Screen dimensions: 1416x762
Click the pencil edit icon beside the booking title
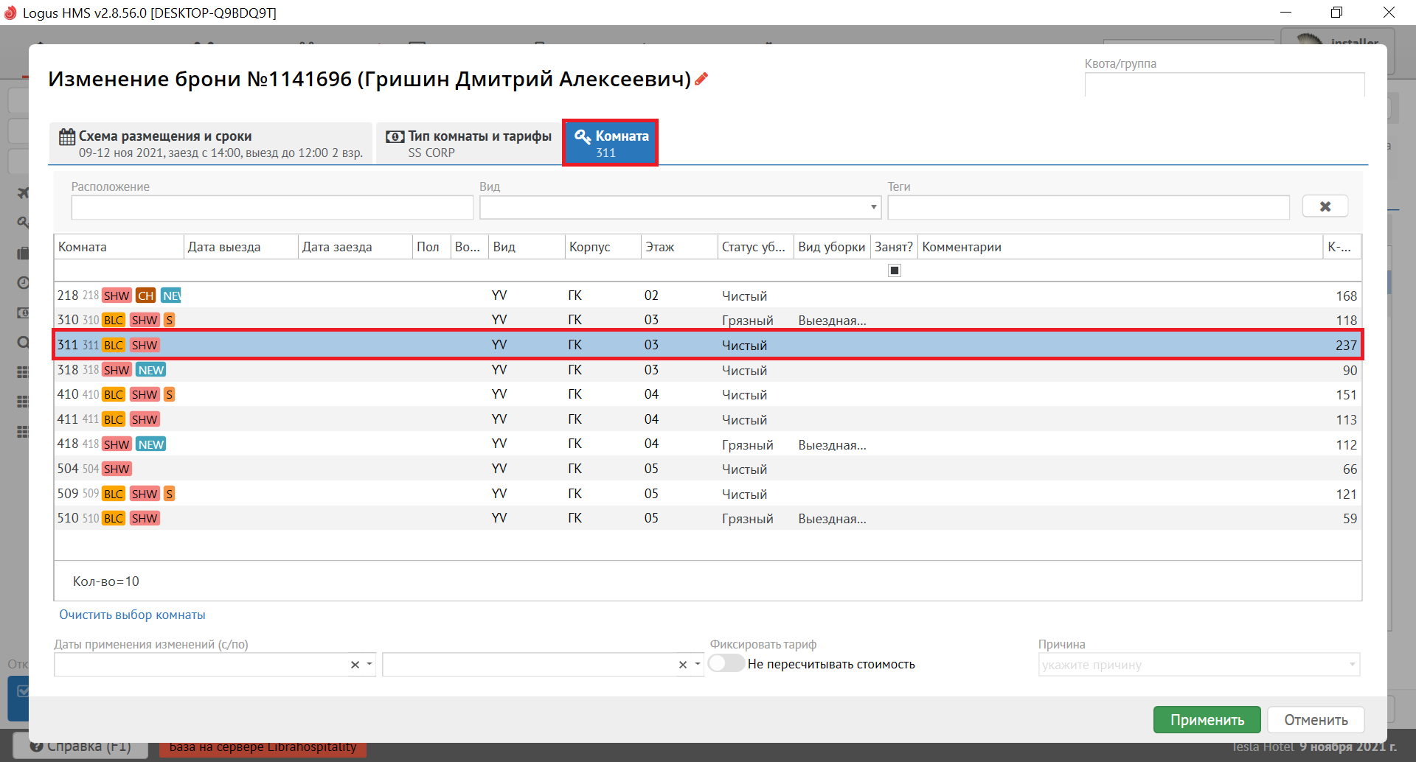click(701, 79)
